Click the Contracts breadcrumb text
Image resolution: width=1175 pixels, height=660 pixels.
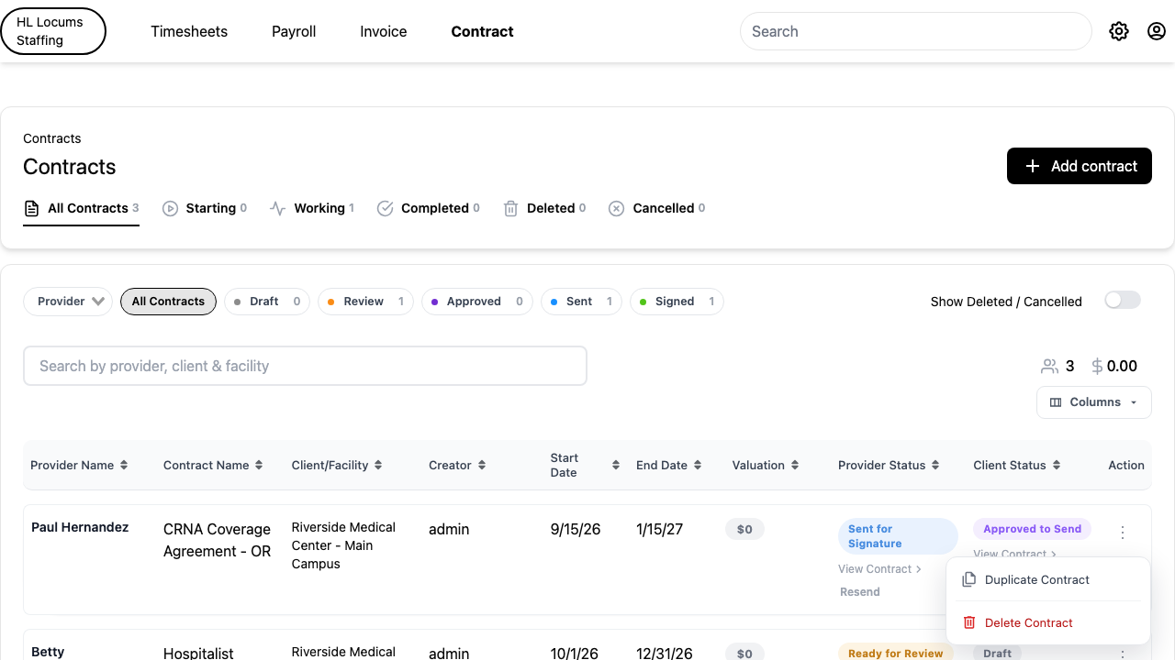[52, 138]
